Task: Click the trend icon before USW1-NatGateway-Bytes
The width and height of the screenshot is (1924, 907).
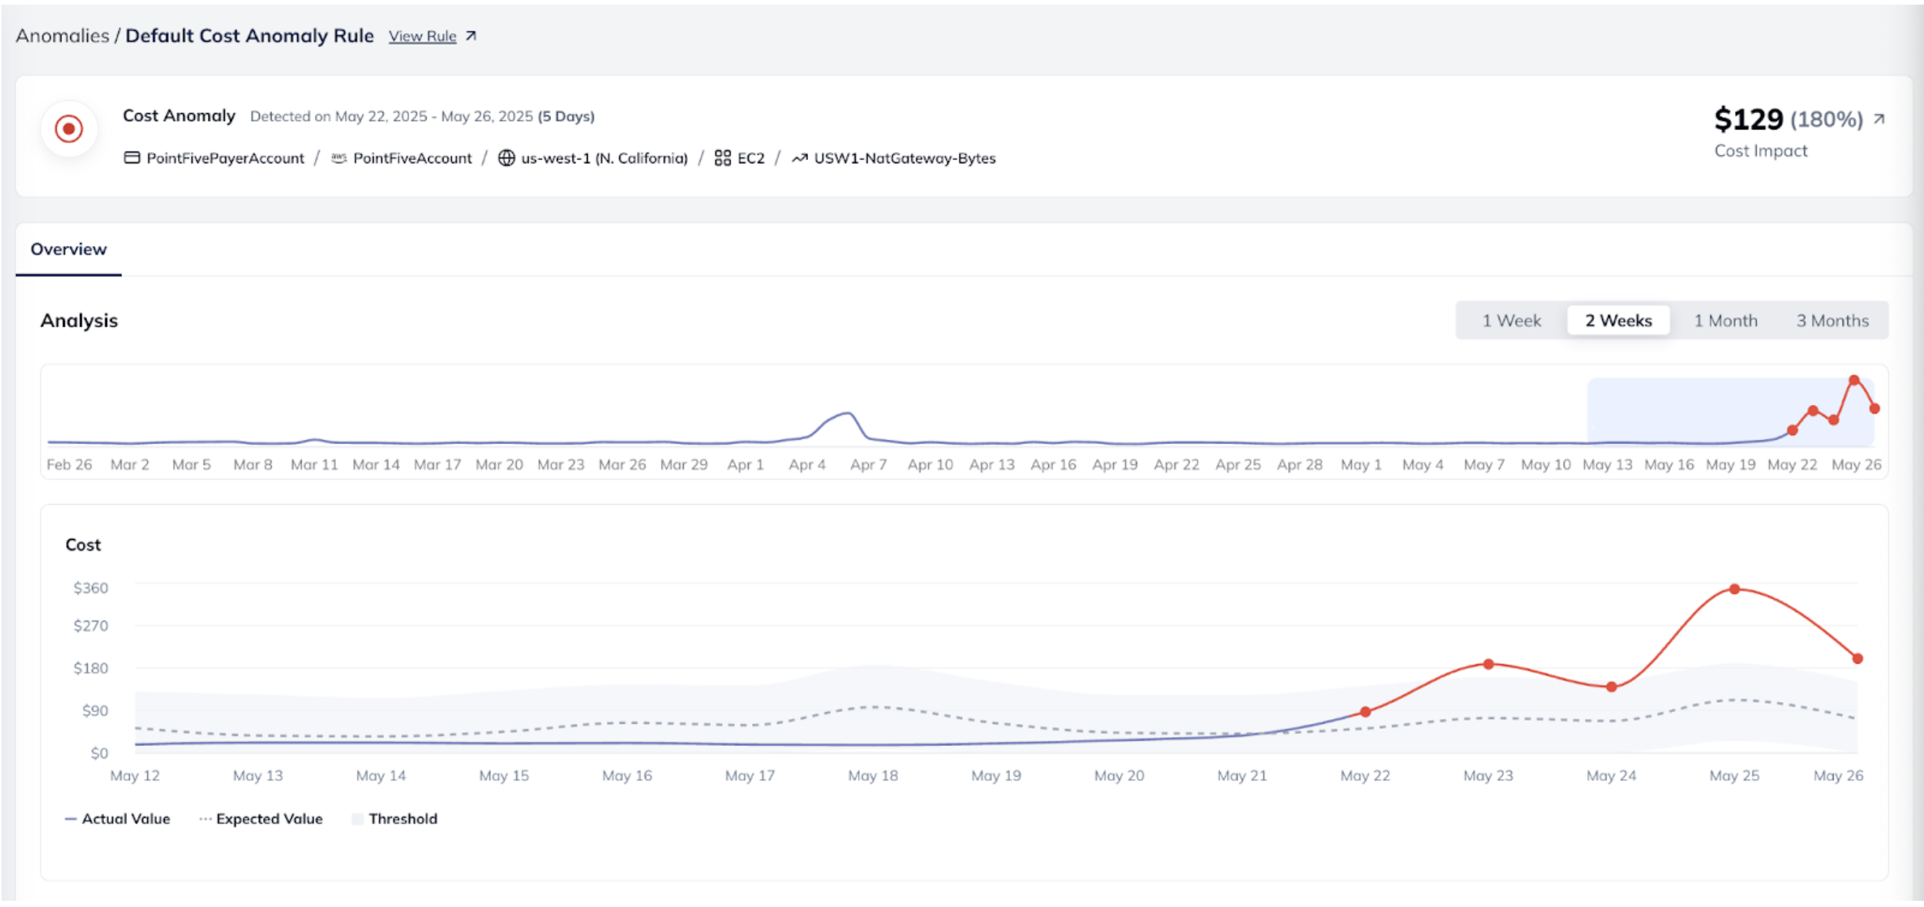Action: coord(799,158)
